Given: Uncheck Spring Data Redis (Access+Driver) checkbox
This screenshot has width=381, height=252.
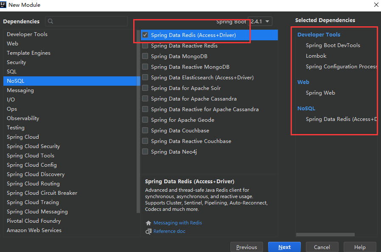Looking at the screenshot, I should (145, 35).
